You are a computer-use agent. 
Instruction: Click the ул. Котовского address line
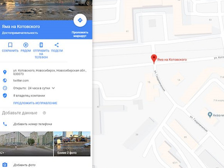[x=50, y=72]
